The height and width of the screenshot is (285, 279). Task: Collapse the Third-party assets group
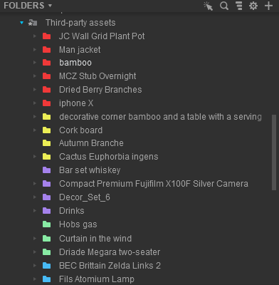[x=22, y=23]
